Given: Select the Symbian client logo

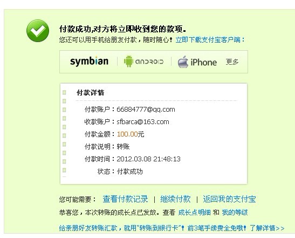Looking at the screenshot, I should coord(89,62).
